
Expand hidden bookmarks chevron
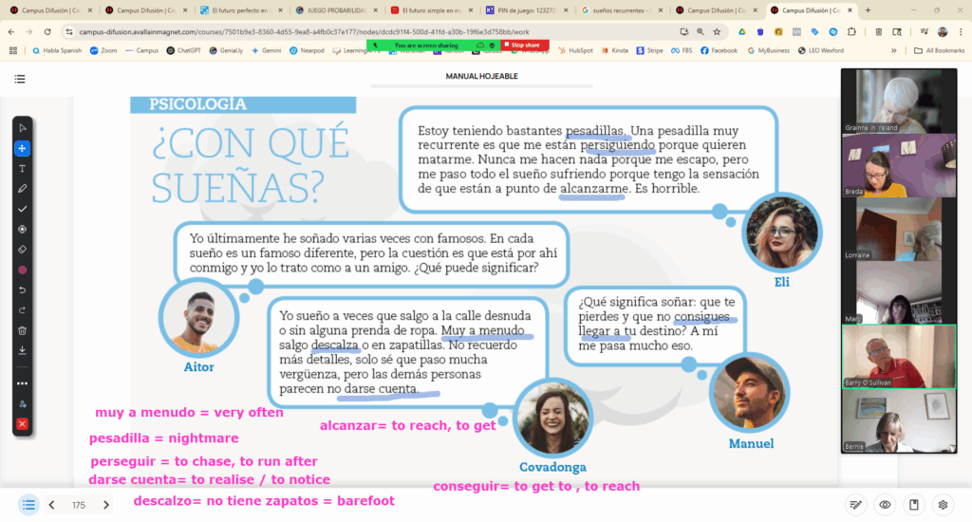pos(894,51)
